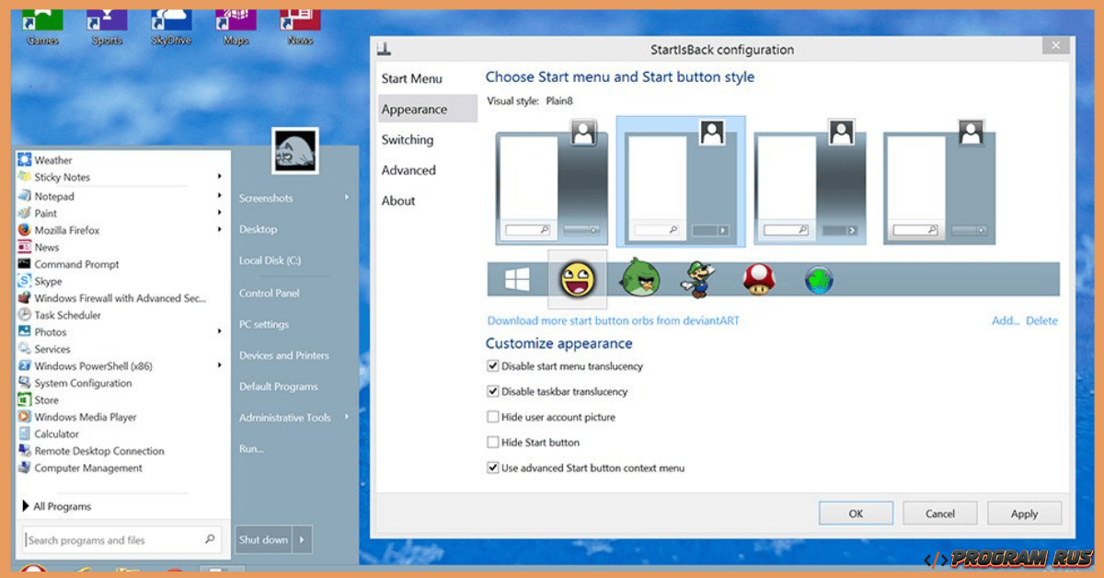Select the globe with green arrow orb
Screen dimensions: 1104x578
tap(818, 280)
